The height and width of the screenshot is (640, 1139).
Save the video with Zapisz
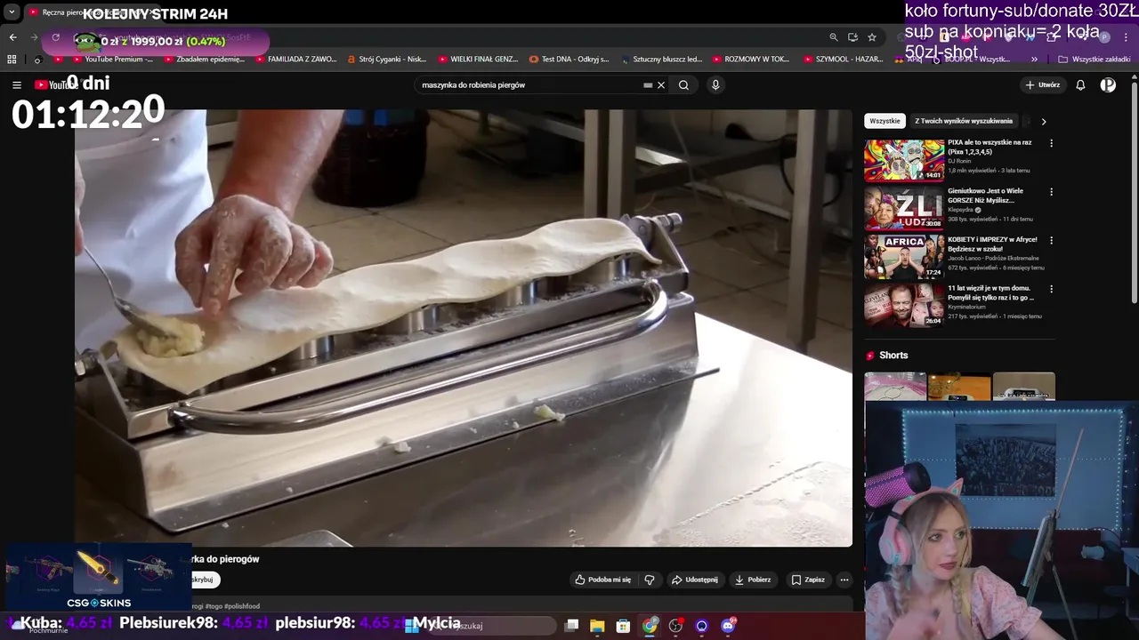pyautogui.click(x=808, y=580)
